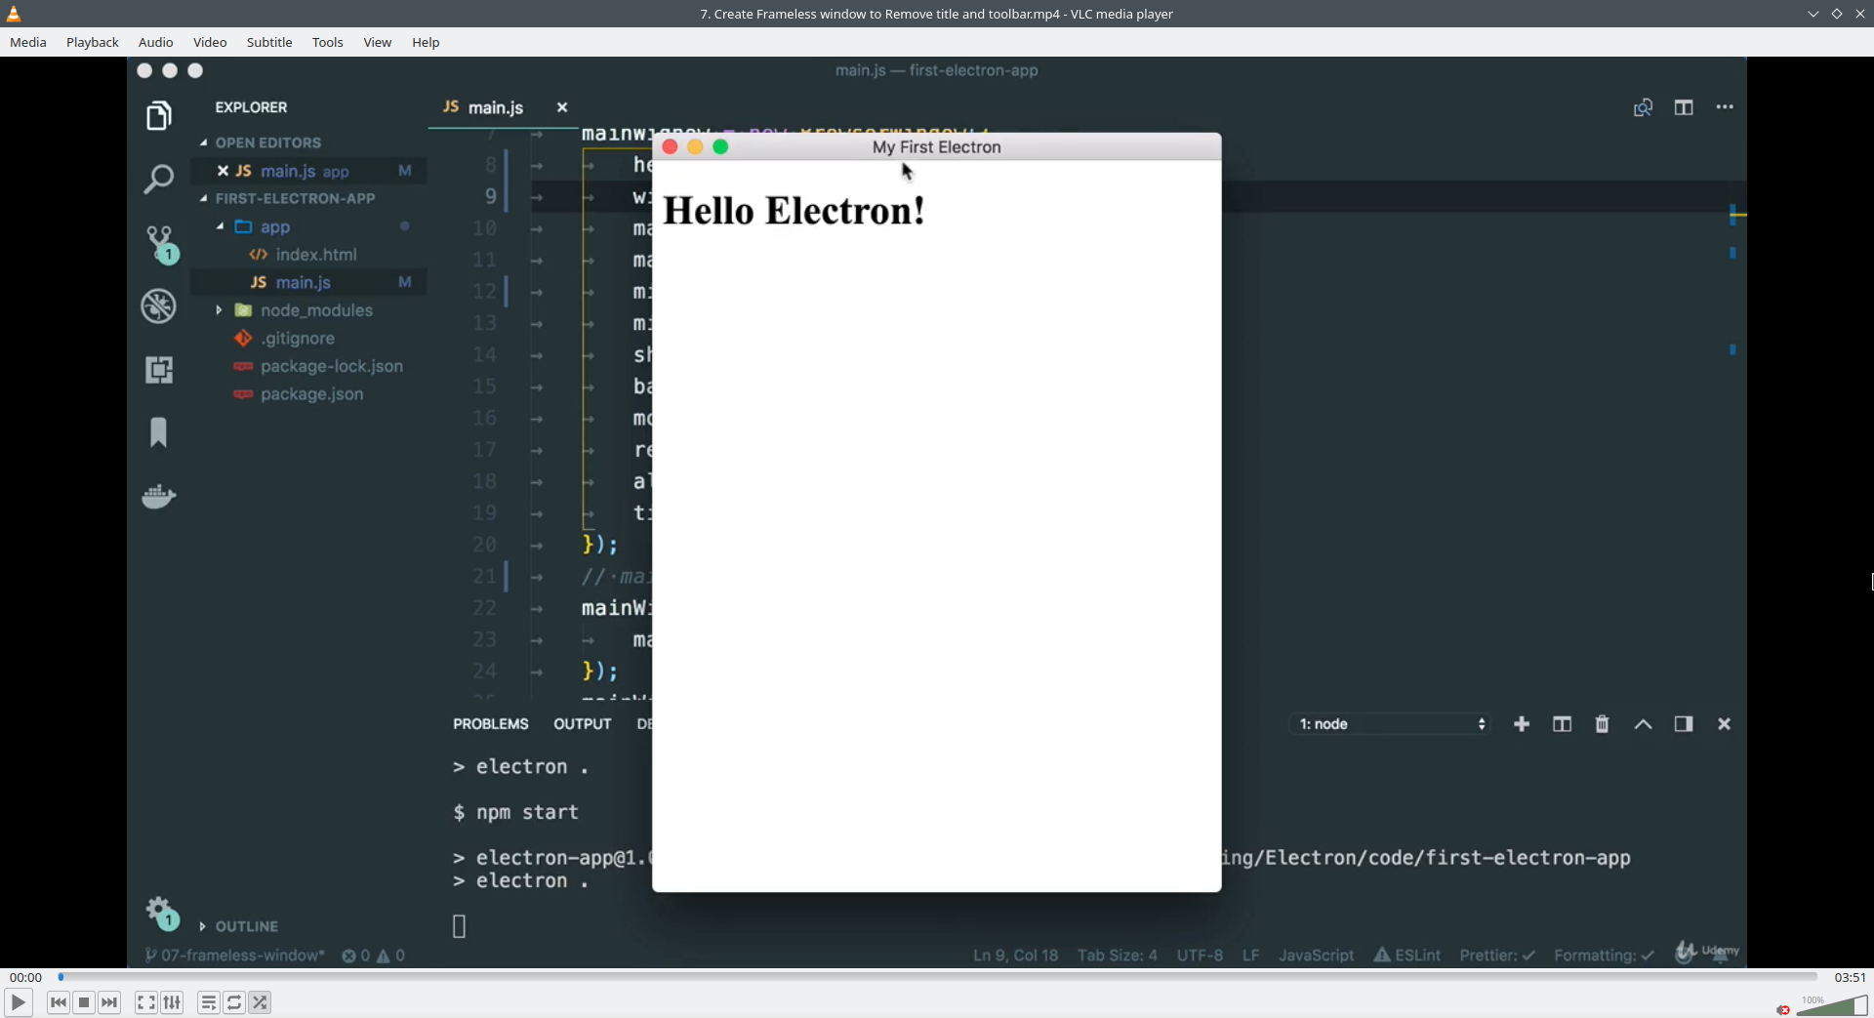Image resolution: width=1874 pixels, height=1018 pixels.
Task: Click the "Hello Electron!" heading in the Electron window
Action: point(794,211)
